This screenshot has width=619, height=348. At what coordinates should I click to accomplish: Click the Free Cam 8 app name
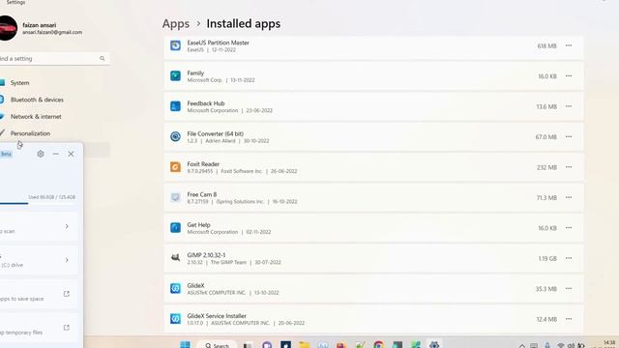(202, 194)
